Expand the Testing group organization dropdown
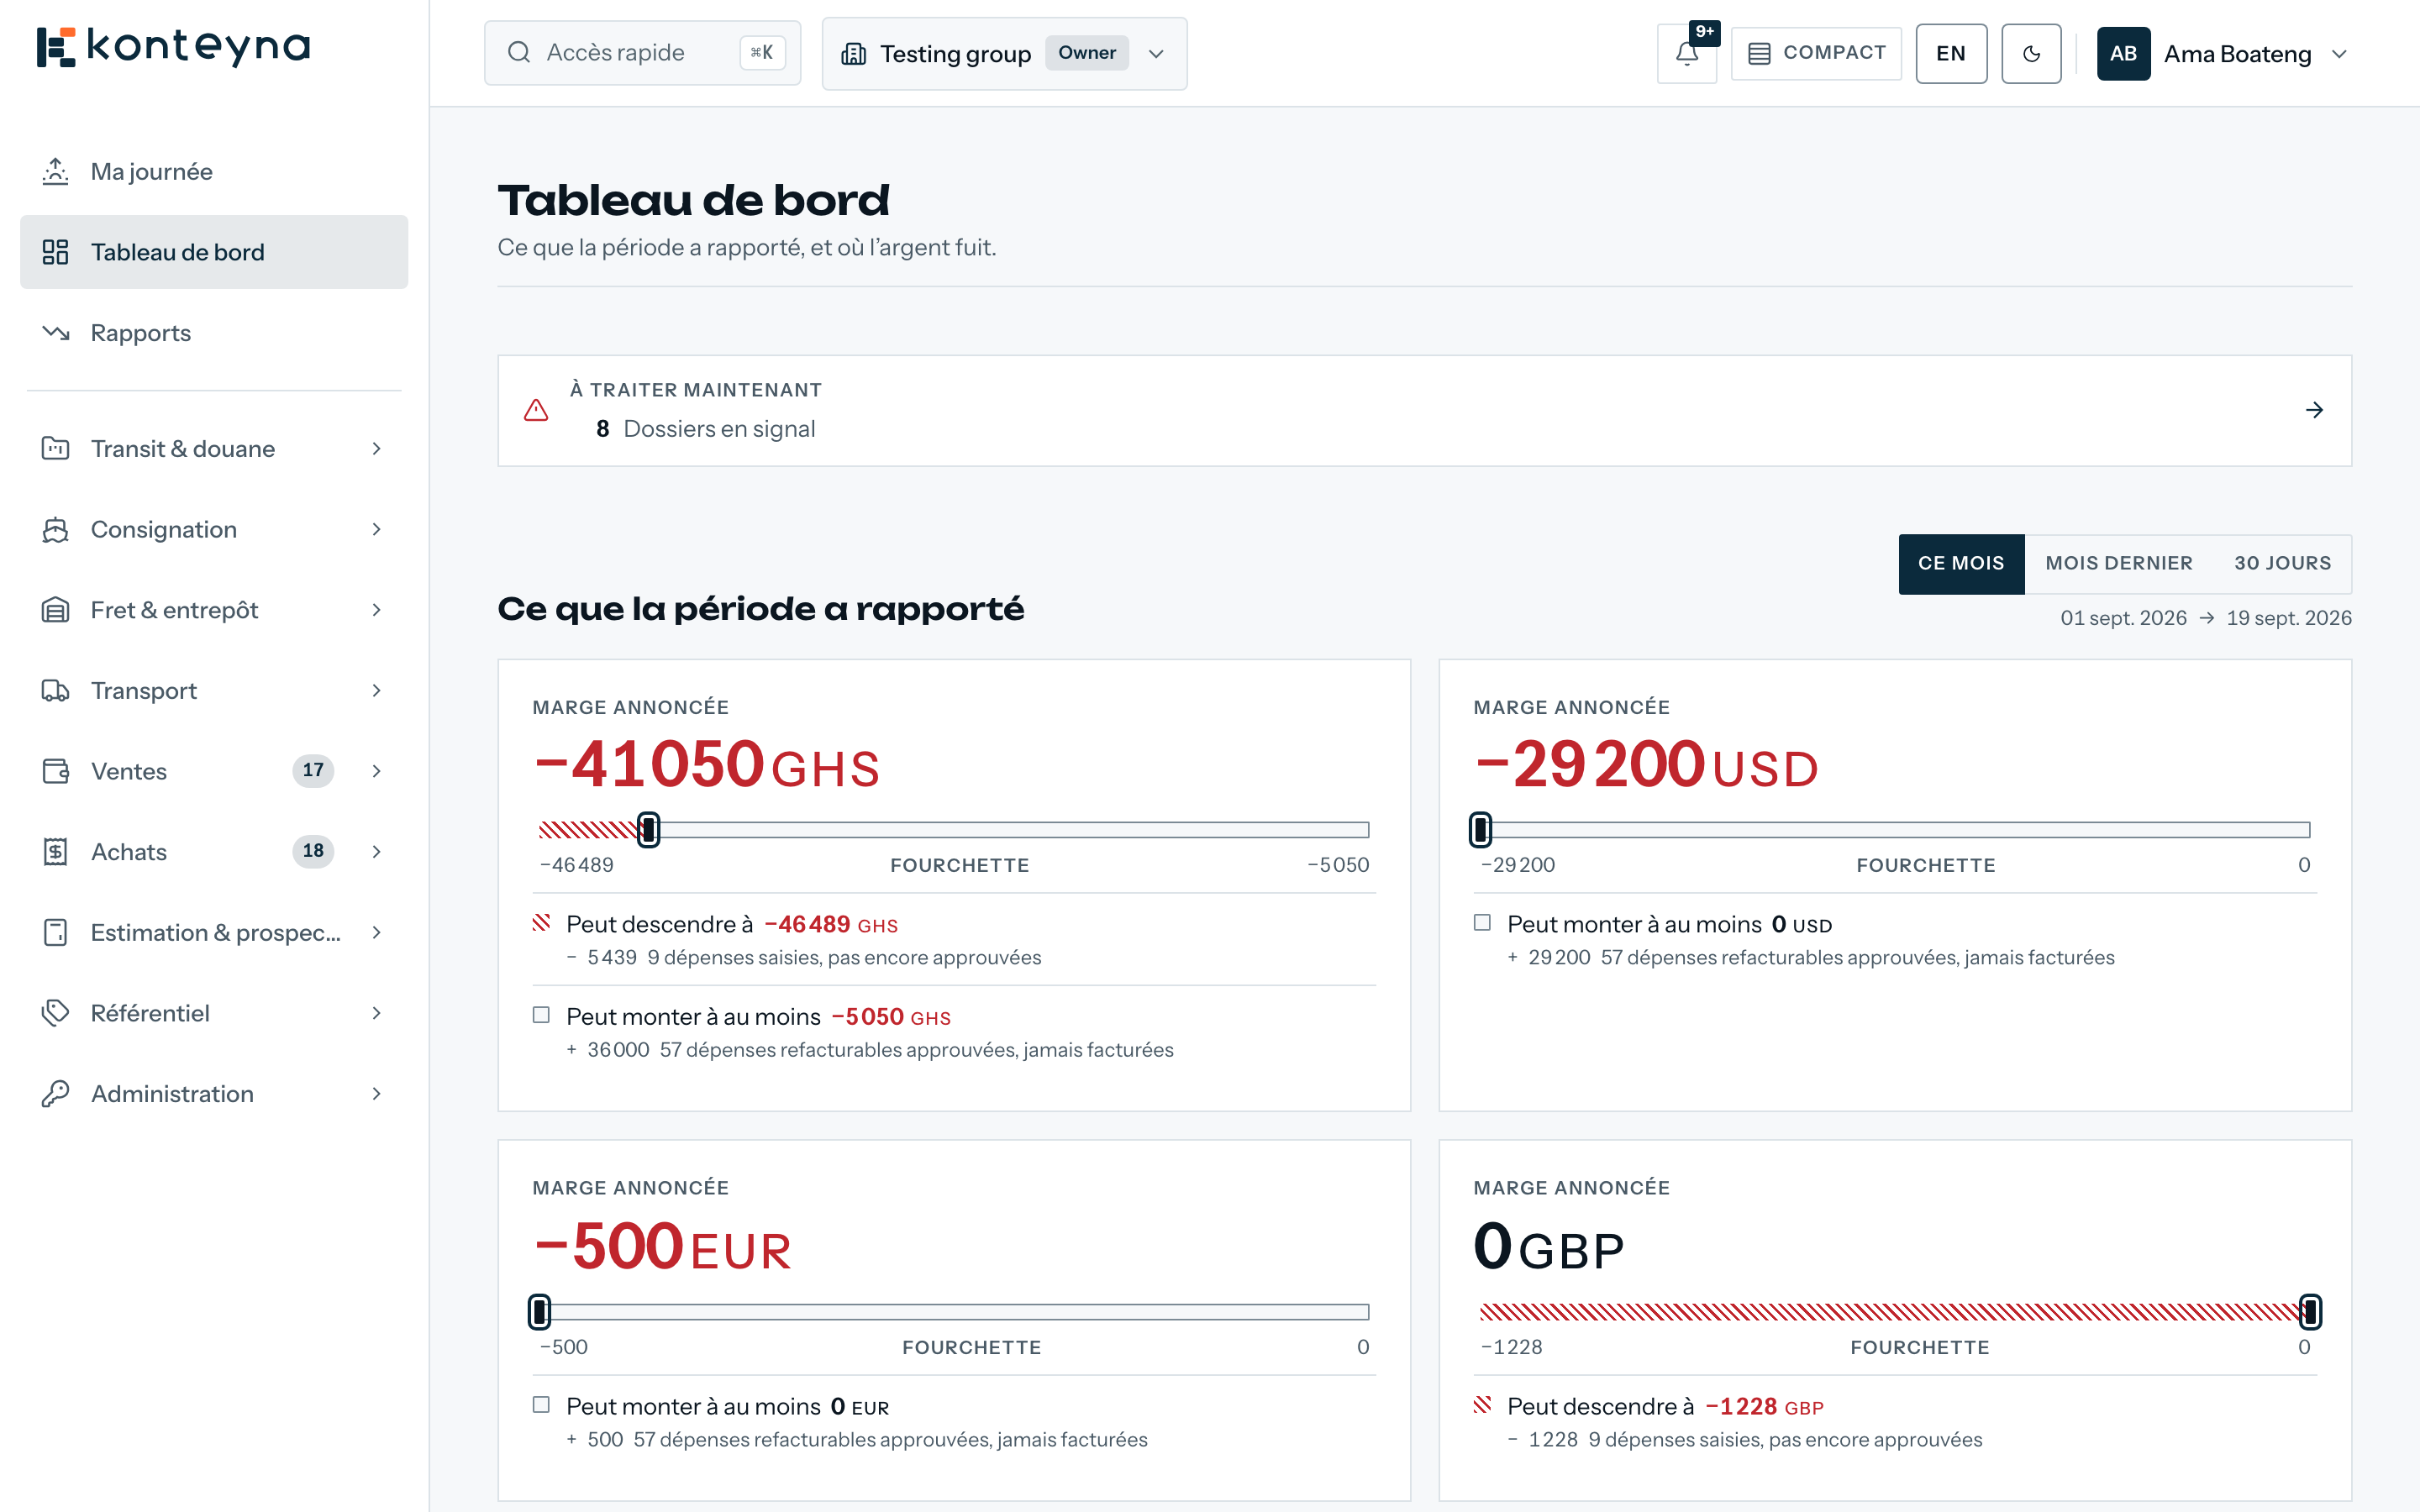This screenshot has width=2420, height=1512. [1004, 54]
